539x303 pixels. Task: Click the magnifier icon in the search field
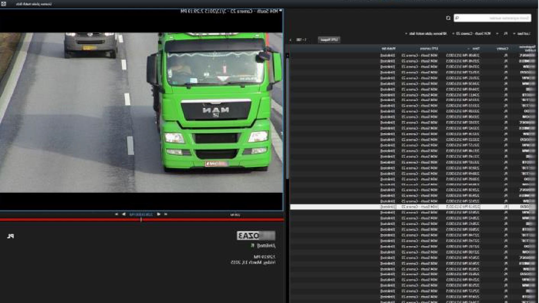(x=457, y=18)
